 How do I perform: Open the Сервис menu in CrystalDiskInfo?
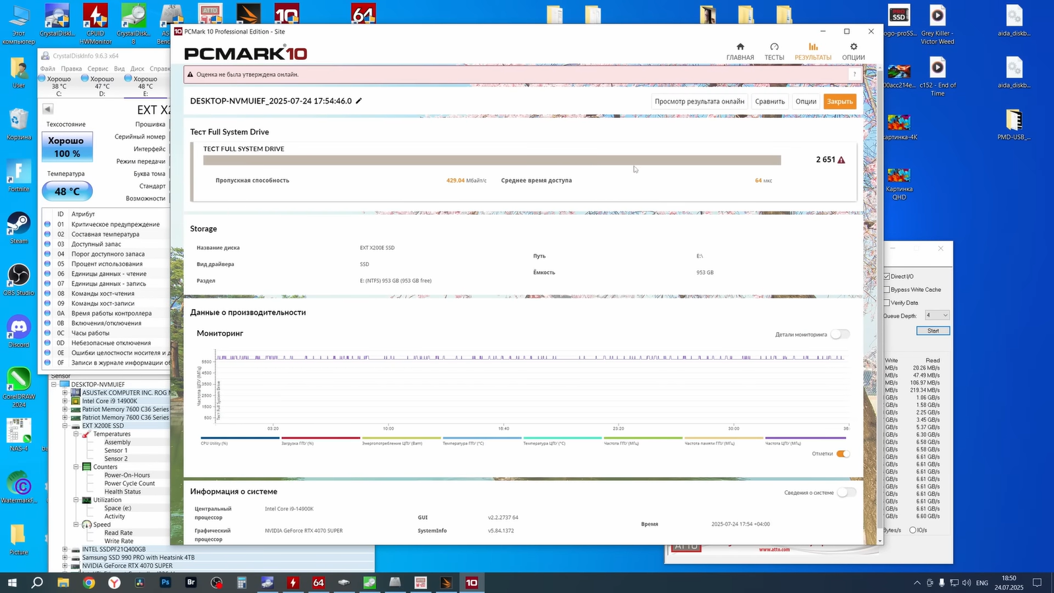97,69
